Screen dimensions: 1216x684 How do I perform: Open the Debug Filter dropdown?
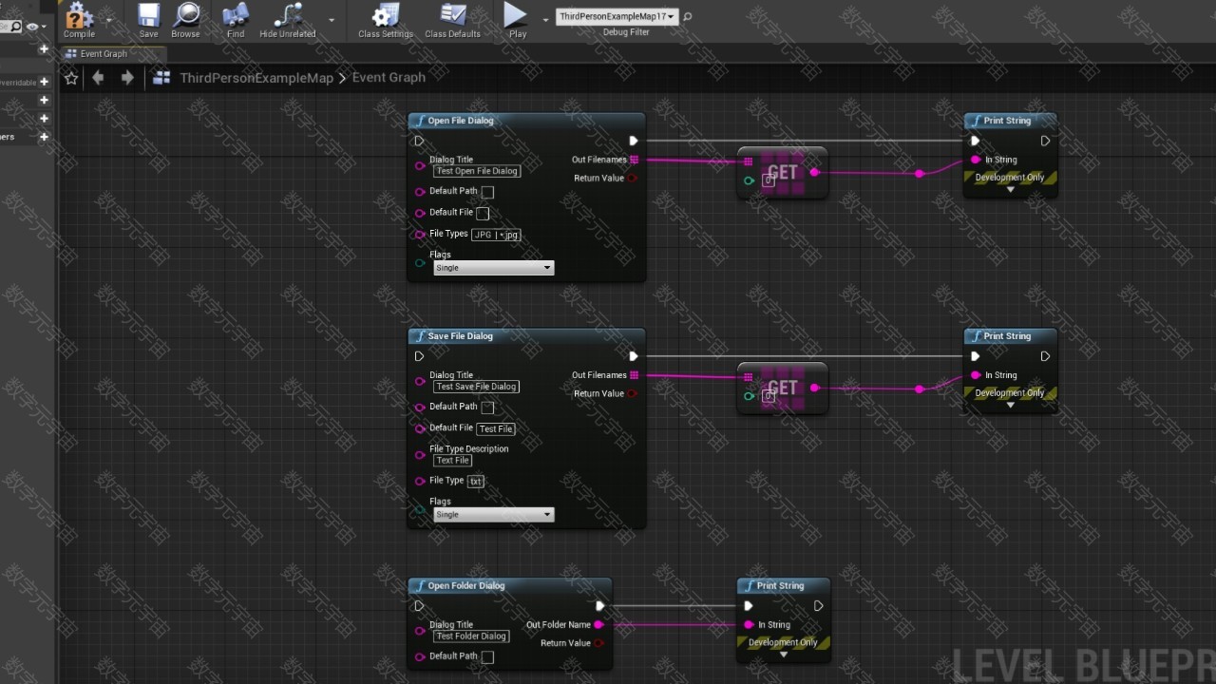(x=617, y=16)
